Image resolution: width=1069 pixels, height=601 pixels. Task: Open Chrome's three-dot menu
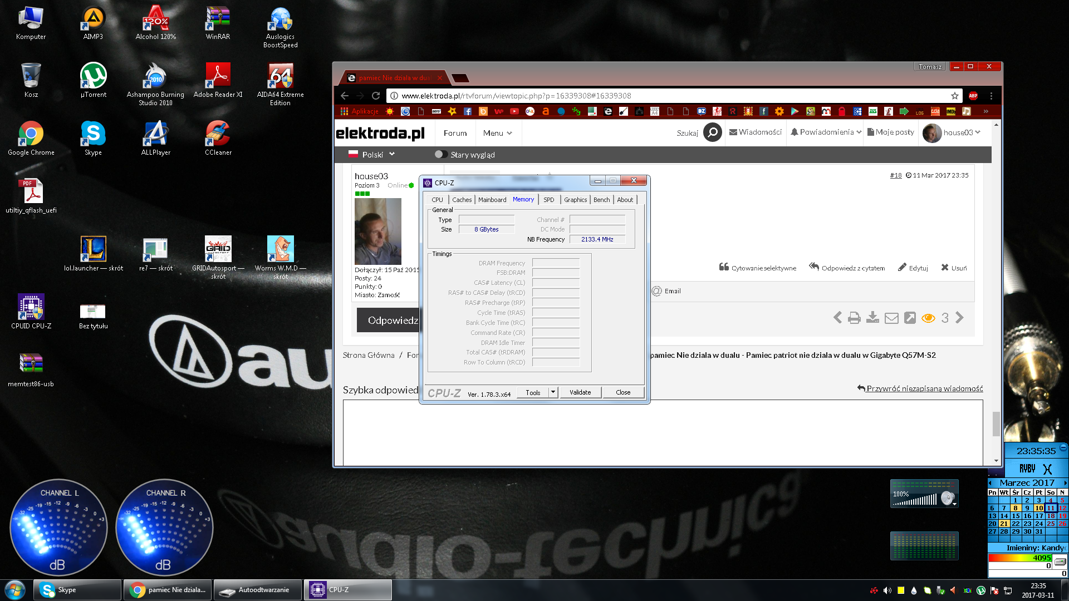(991, 96)
